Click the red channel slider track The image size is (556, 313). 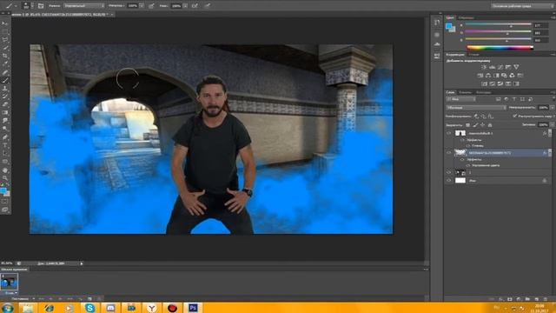pyautogui.click(x=498, y=24)
